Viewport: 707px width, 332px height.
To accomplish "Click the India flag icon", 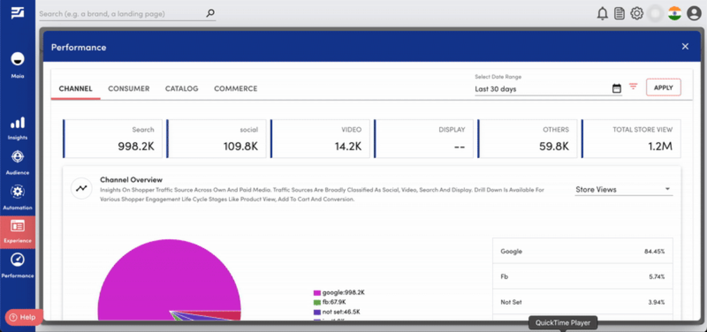I will [x=675, y=13].
